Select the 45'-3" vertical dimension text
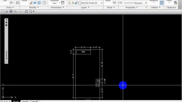This screenshot has width=182, height=102. 73,76
